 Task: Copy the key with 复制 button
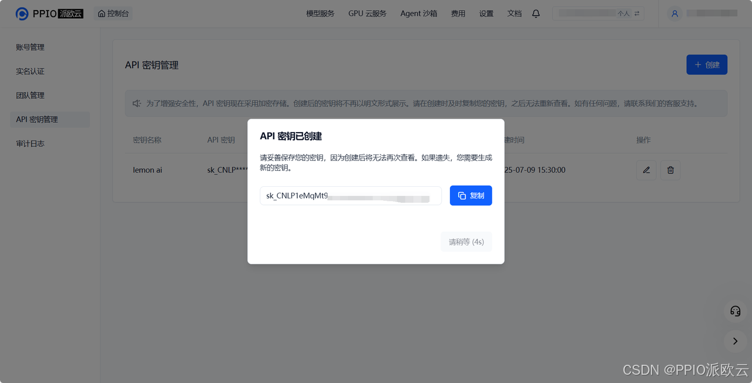[x=471, y=196]
